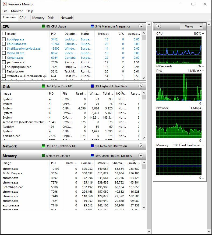Check the Video.UI.exe process checkbox
This screenshot has height=235, width=212.
point(4,53)
